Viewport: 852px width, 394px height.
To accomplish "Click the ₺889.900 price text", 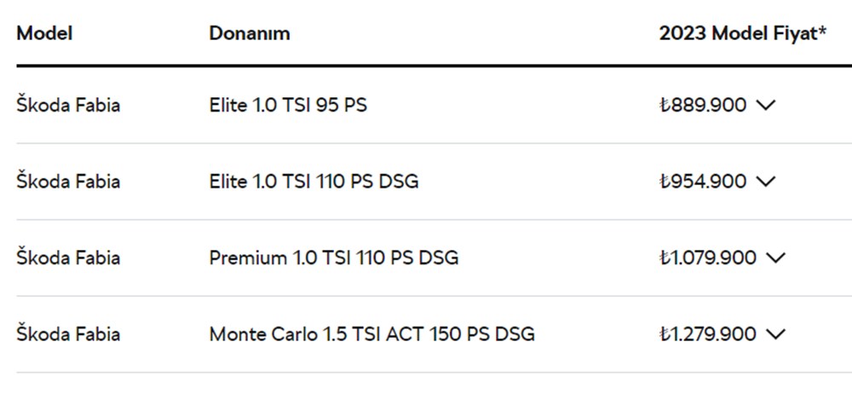I will [x=703, y=106].
